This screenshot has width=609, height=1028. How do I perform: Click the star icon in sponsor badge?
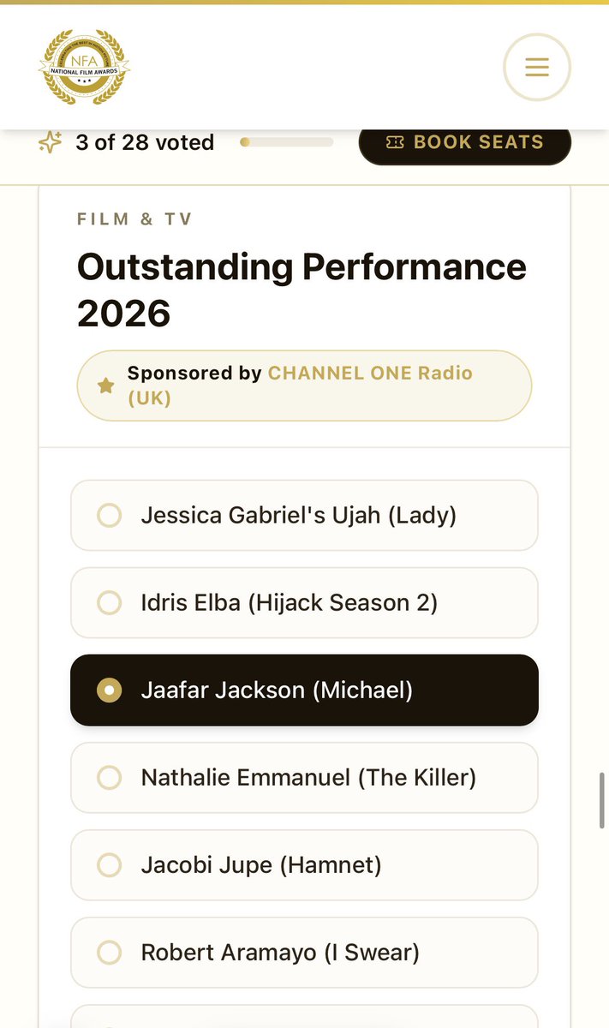105,386
